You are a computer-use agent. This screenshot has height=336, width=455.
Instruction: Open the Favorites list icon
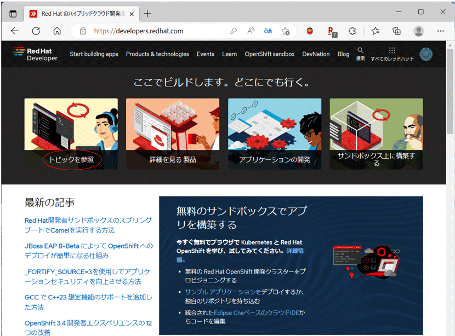point(375,31)
